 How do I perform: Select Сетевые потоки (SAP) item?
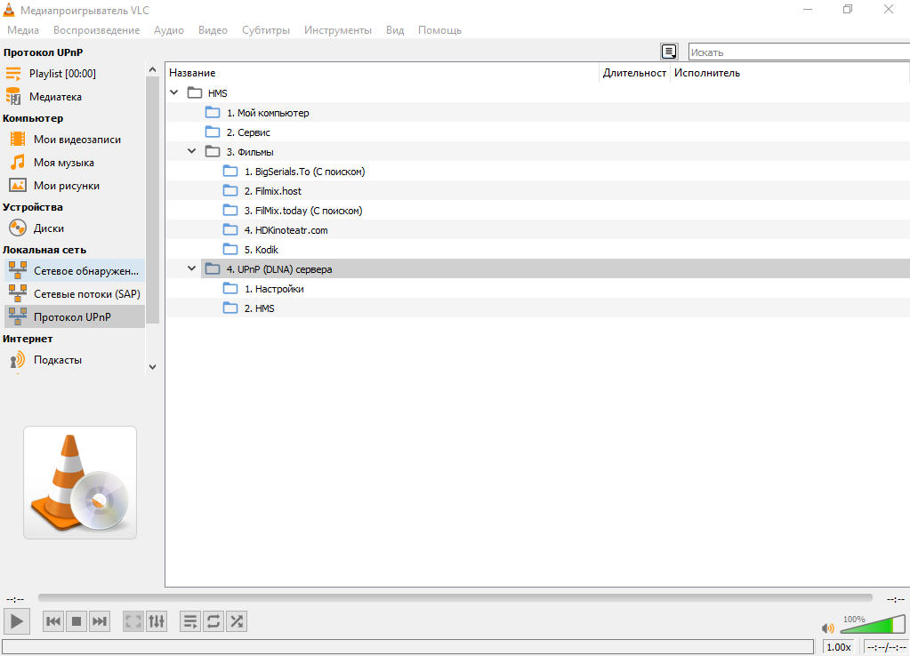point(75,294)
